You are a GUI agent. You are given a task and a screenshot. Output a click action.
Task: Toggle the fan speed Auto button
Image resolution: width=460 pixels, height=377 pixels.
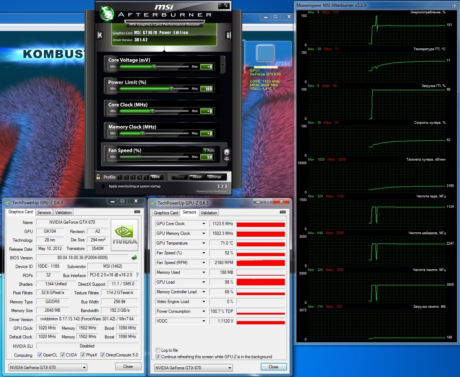click(x=209, y=150)
